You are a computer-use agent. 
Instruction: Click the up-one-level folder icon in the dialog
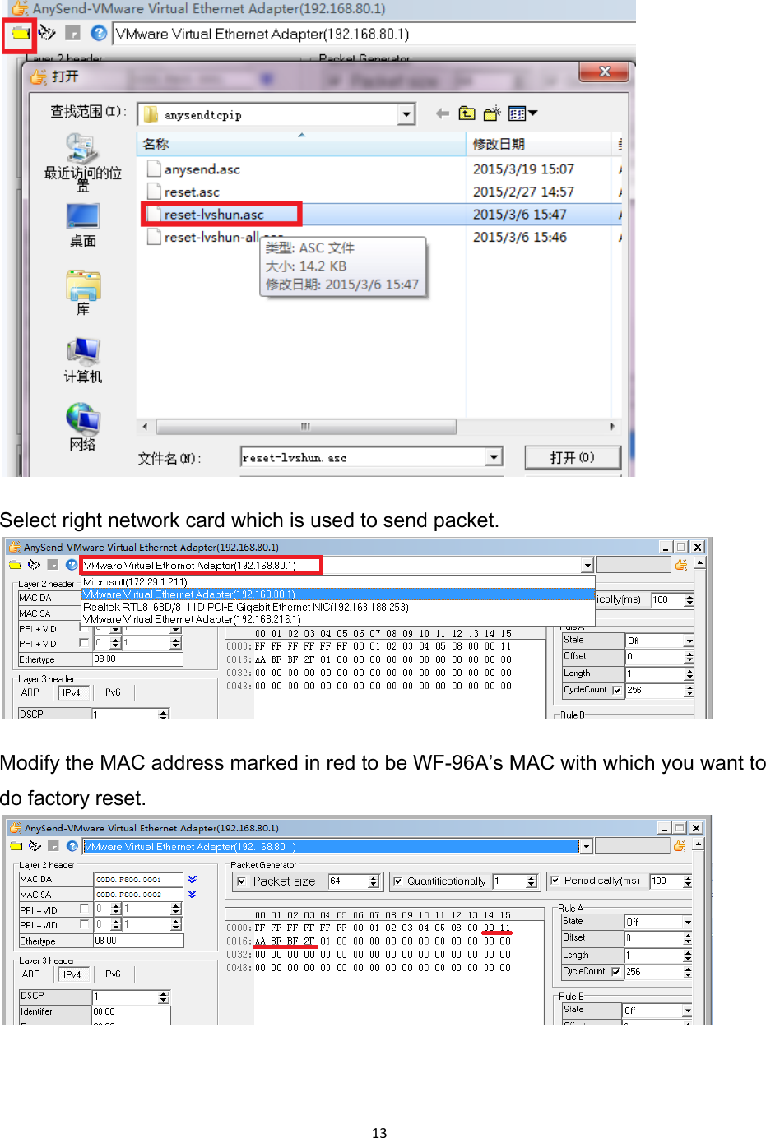[467, 113]
